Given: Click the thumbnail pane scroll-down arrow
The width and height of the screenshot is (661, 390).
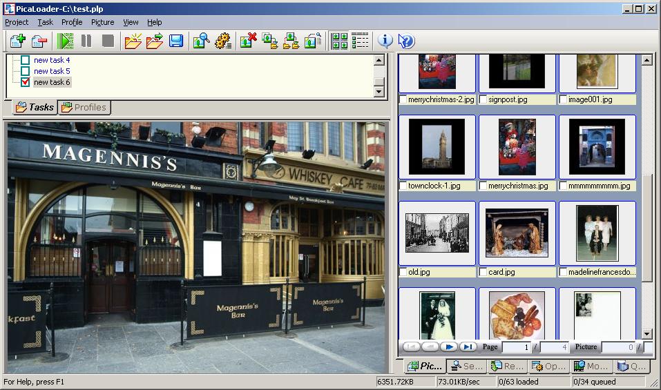Looking at the screenshot, I should pyautogui.click(x=647, y=334).
